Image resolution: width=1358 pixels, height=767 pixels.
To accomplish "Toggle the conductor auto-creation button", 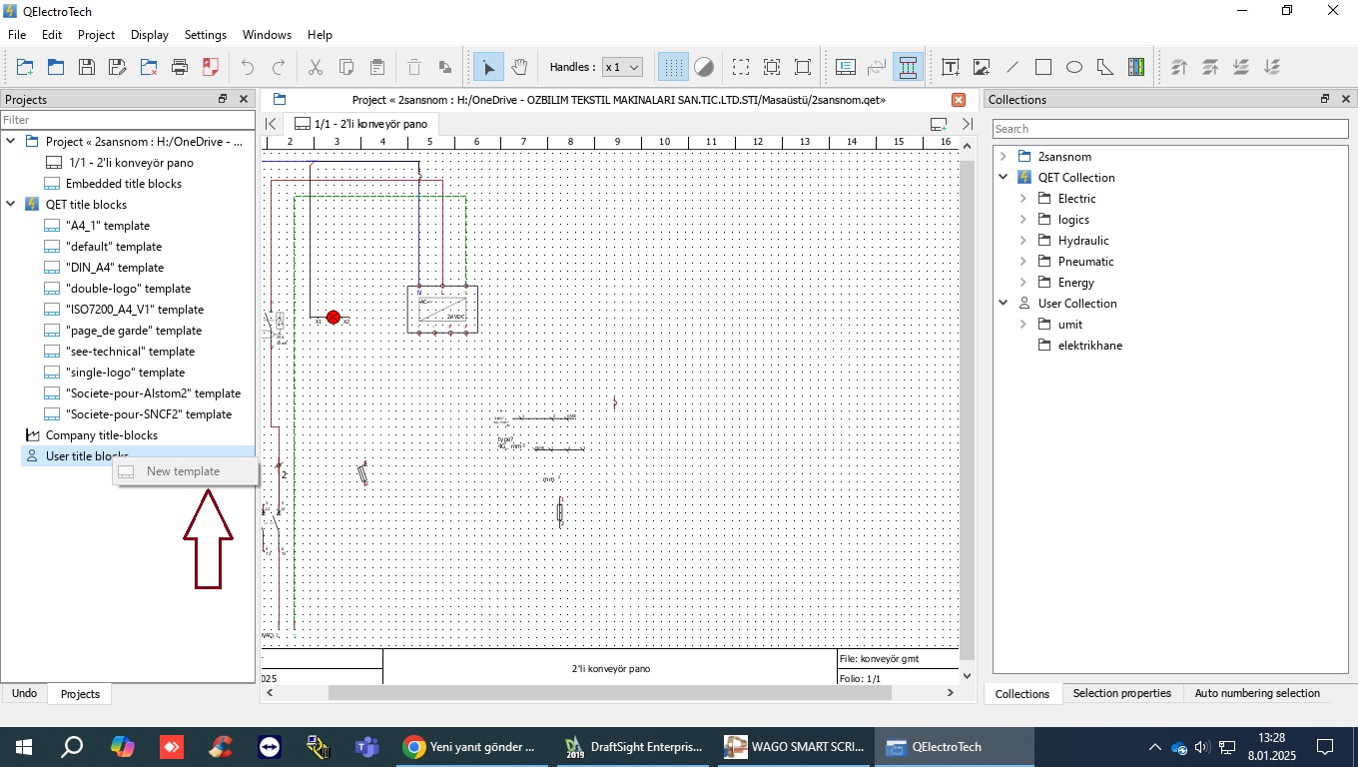I will 908,67.
